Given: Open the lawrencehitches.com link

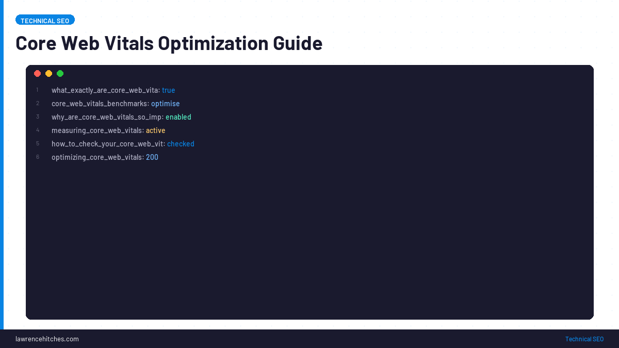Looking at the screenshot, I should [x=47, y=339].
